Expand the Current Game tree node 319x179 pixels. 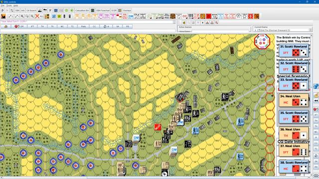click(x=256, y=30)
